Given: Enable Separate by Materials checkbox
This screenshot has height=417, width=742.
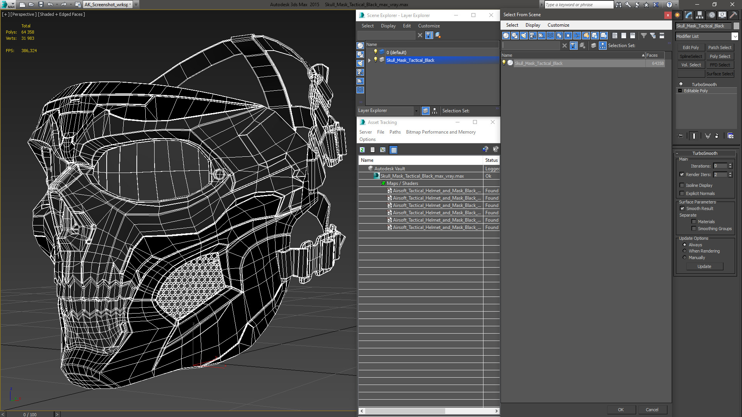Looking at the screenshot, I should (x=694, y=222).
